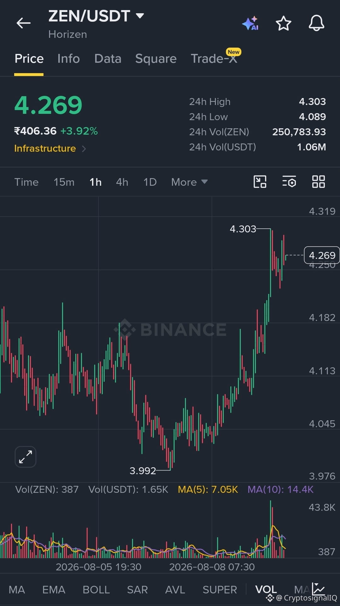
Task: Tap the current price label 4.269 on chart
Action: pyautogui.click(x=322, y=255)
